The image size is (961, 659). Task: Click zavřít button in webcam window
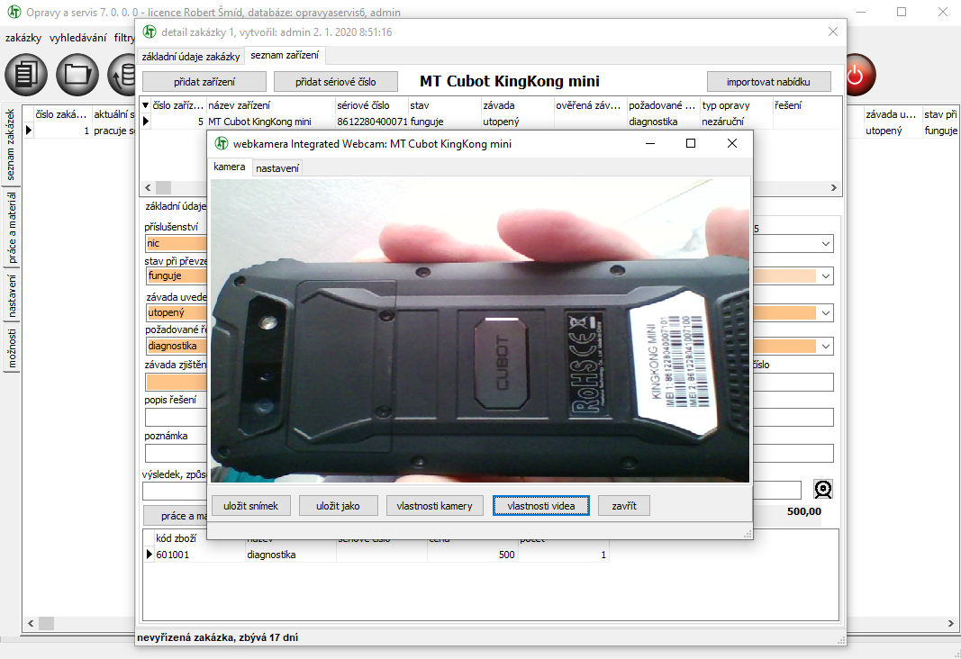click(x=624, y=506)
